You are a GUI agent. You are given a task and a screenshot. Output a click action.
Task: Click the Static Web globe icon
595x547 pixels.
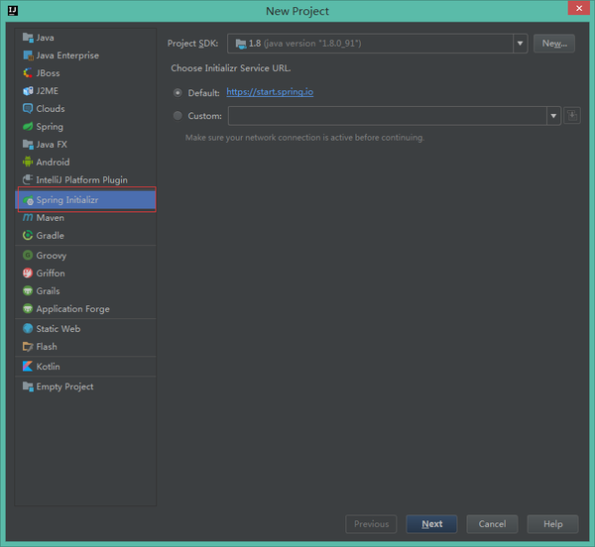pyautogui.click(x=28, y=328)
